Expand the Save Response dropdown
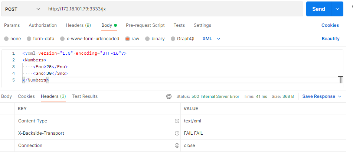The image size is (353, 160). [x=339, y=96]
